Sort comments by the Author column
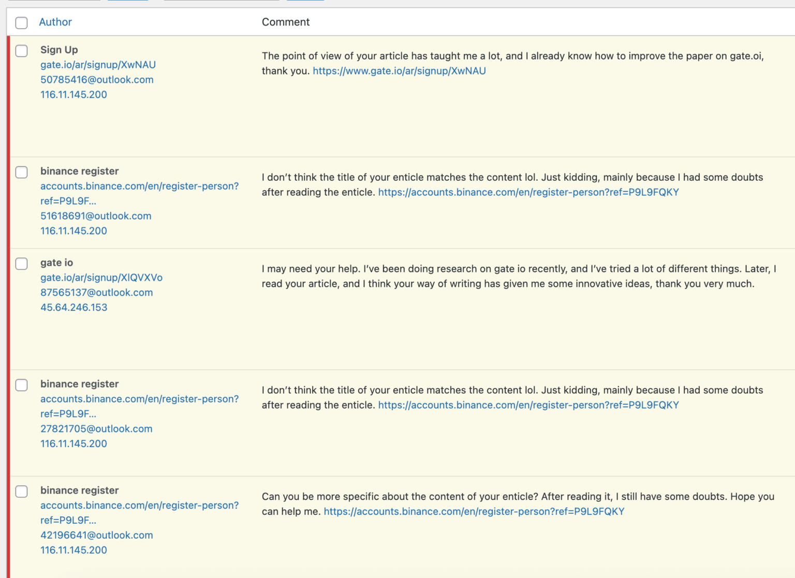This screenshot has height=578, width=795. [x=55, y=22]
